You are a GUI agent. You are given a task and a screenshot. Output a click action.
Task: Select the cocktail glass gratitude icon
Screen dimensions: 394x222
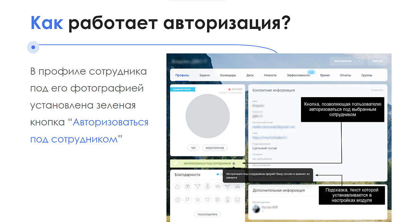pos(227,186)
